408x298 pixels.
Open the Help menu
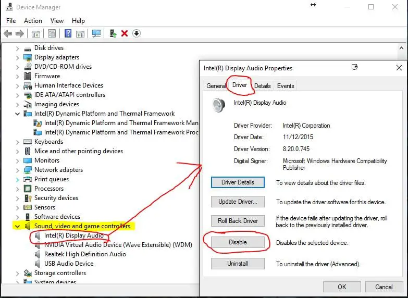tap(78, 21)
